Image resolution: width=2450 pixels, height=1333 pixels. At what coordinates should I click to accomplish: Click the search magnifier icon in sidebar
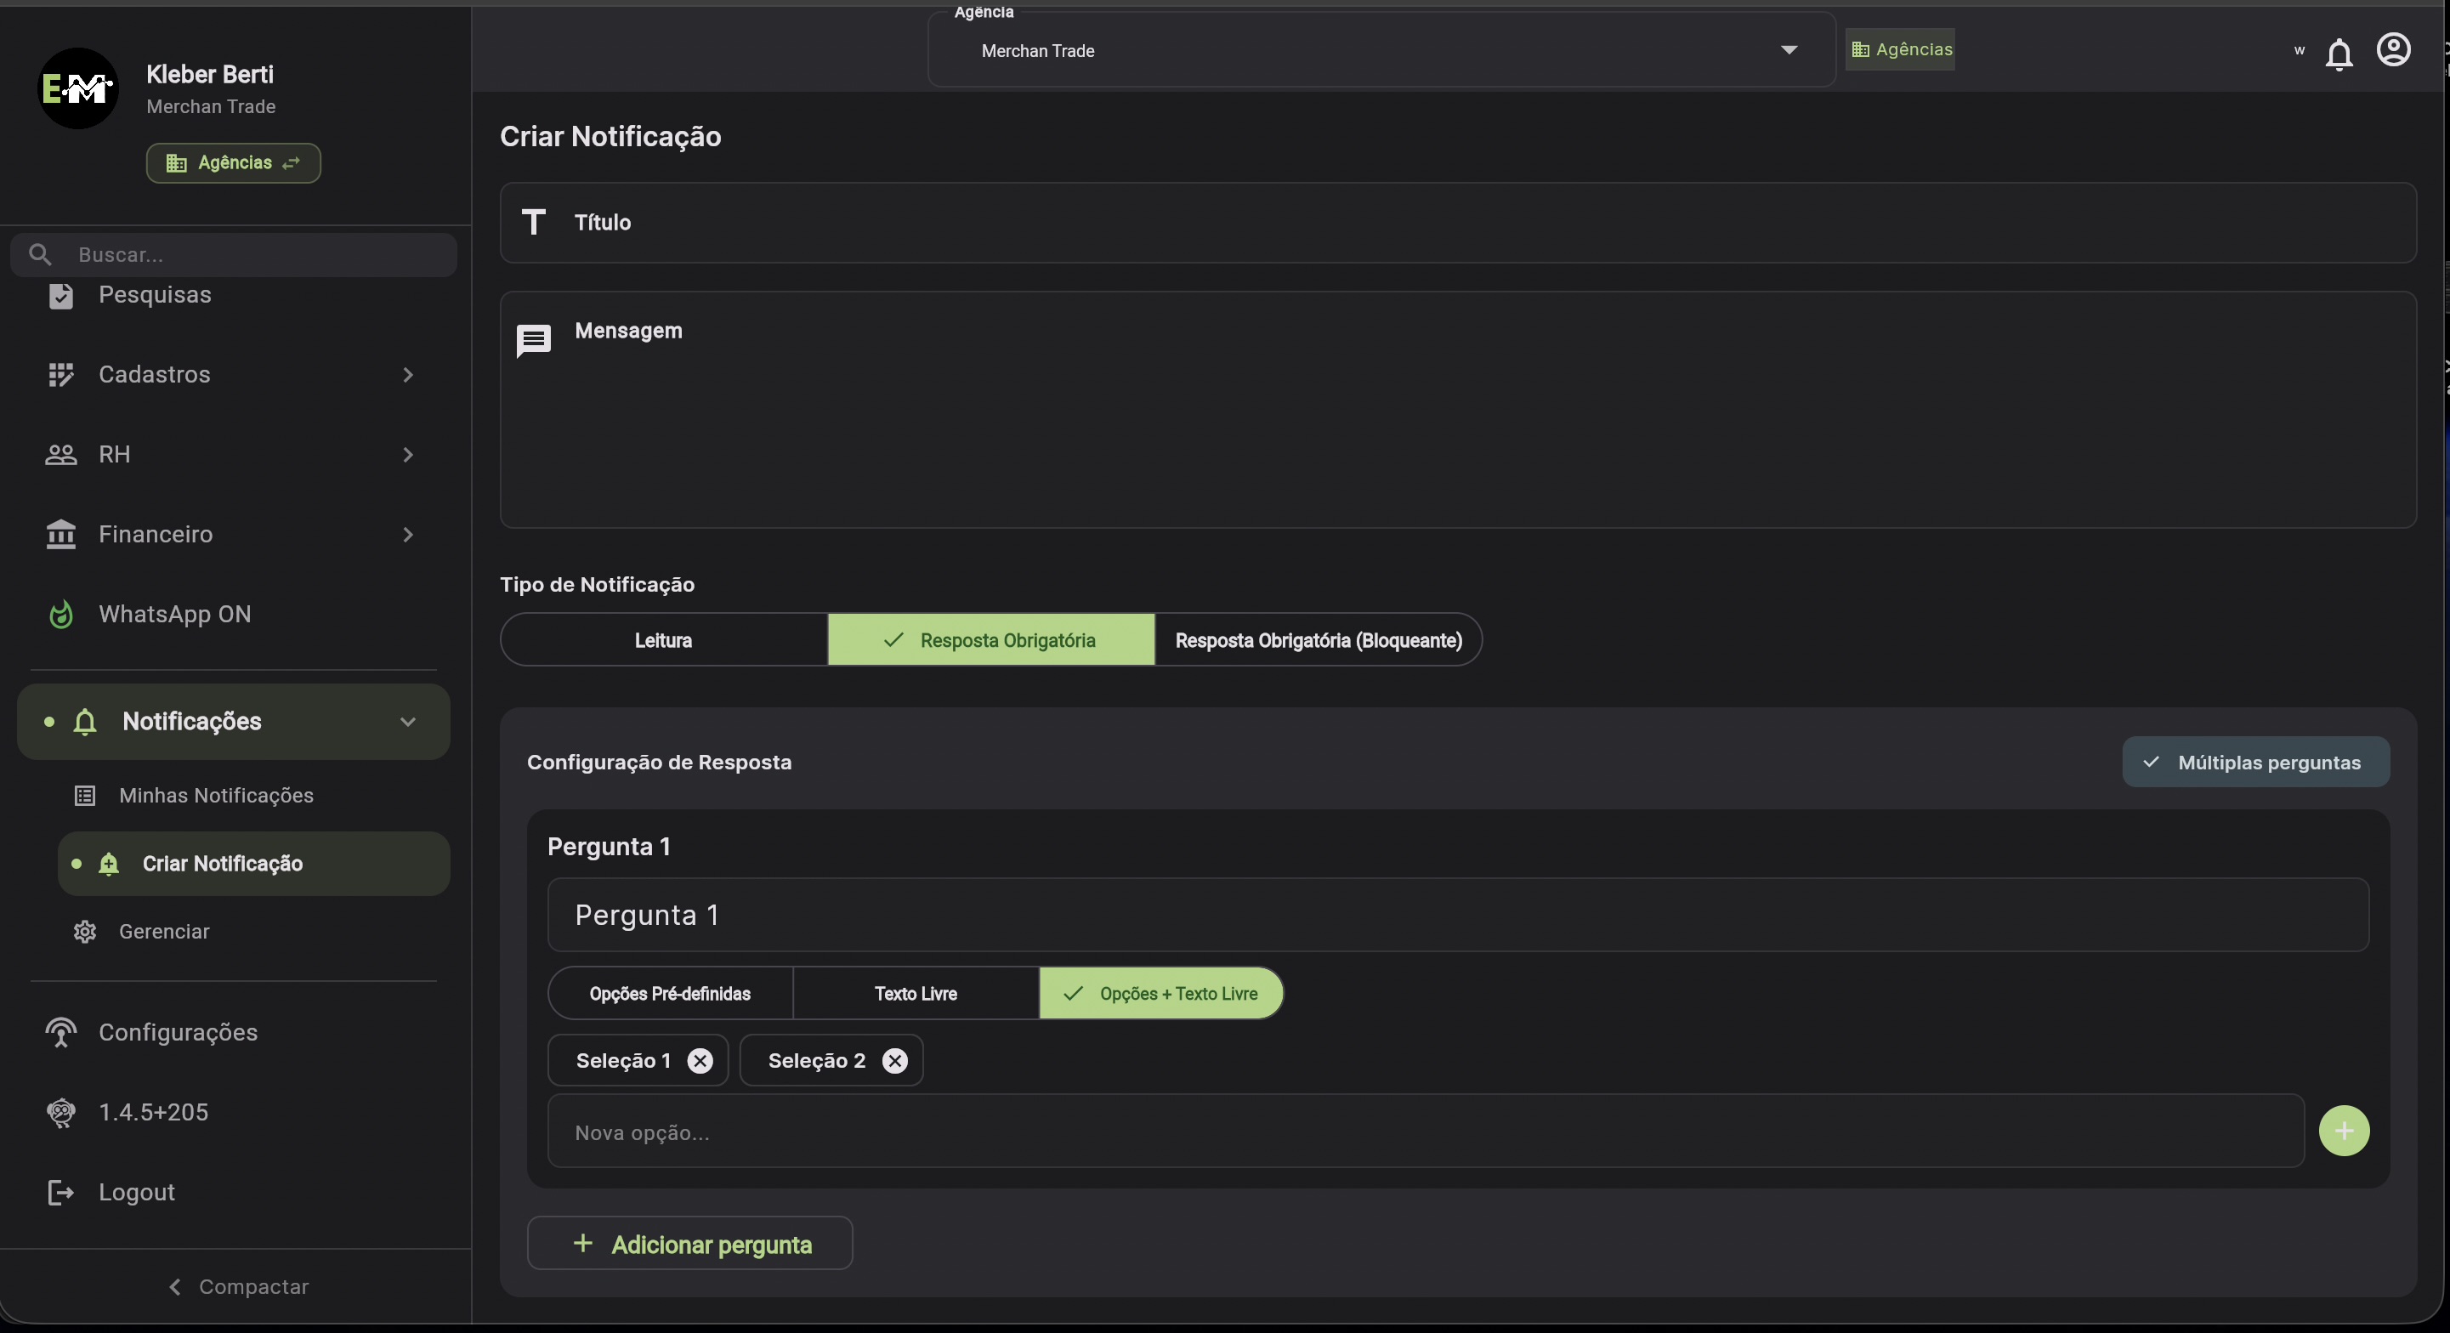pos(40,254)
